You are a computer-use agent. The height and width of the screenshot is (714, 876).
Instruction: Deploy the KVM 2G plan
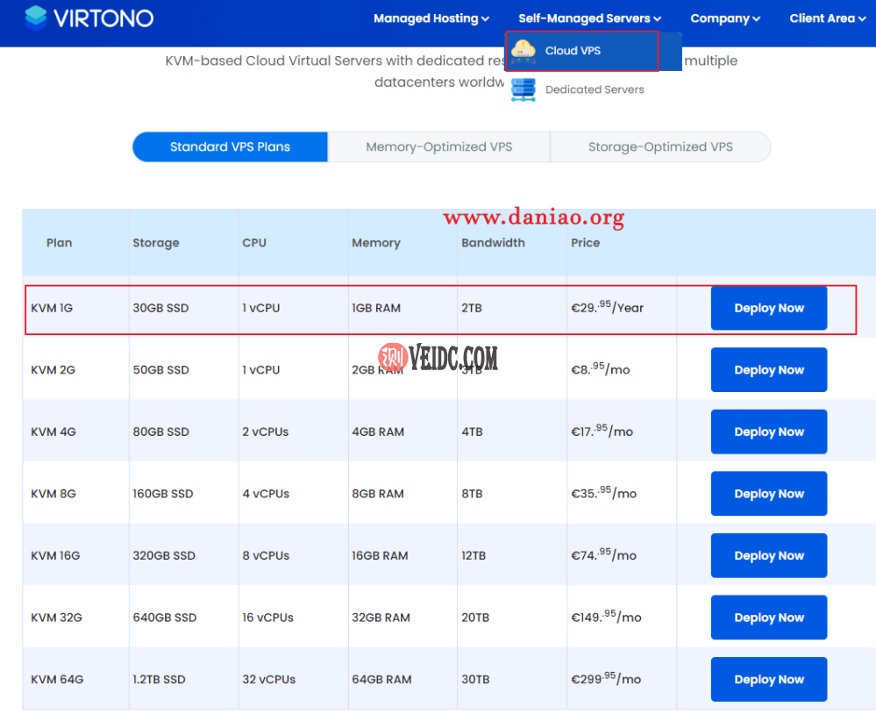(x=768, y=370)
